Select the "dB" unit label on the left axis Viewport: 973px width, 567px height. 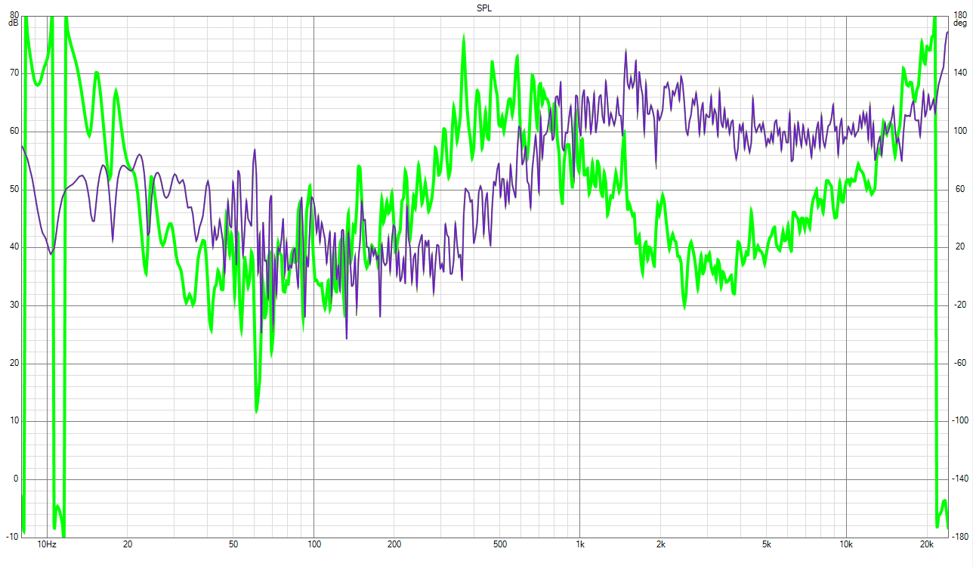point(13,23)
